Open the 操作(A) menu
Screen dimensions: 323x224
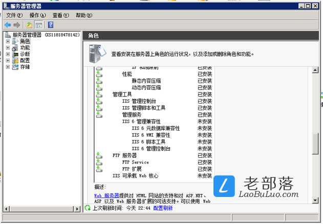37,15
